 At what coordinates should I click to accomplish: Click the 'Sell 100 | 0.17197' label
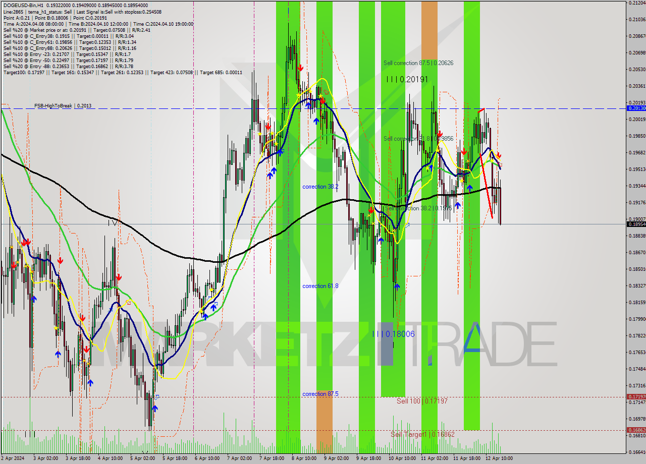pos(422,401)
